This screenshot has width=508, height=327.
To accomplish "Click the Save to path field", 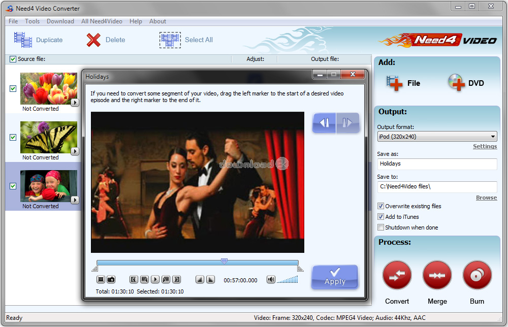I will [437, 187].
